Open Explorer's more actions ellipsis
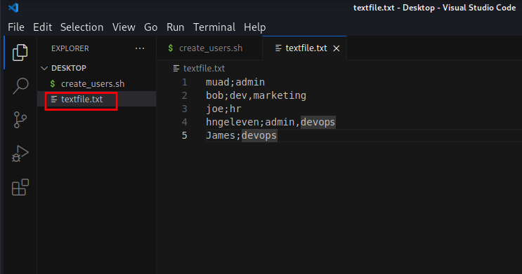This screenshot has height=274, width=522. pos(140,48)
